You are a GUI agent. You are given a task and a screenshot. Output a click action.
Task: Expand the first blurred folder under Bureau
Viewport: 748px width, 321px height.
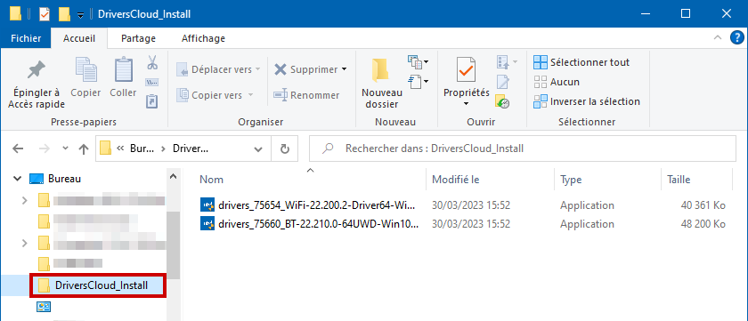coord(25,200)
